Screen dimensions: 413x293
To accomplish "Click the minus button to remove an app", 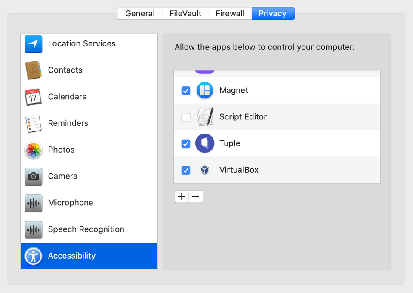I will pos(196,196).
